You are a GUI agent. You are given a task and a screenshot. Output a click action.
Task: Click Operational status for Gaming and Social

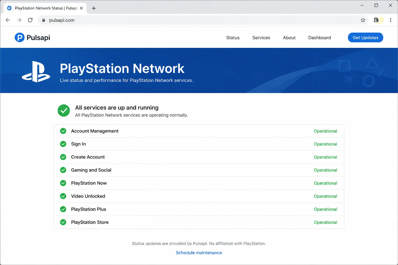click(x=325, y=170)
